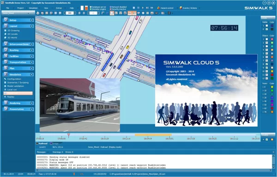
Task: Play the simulation
Action: pos(143,8)
